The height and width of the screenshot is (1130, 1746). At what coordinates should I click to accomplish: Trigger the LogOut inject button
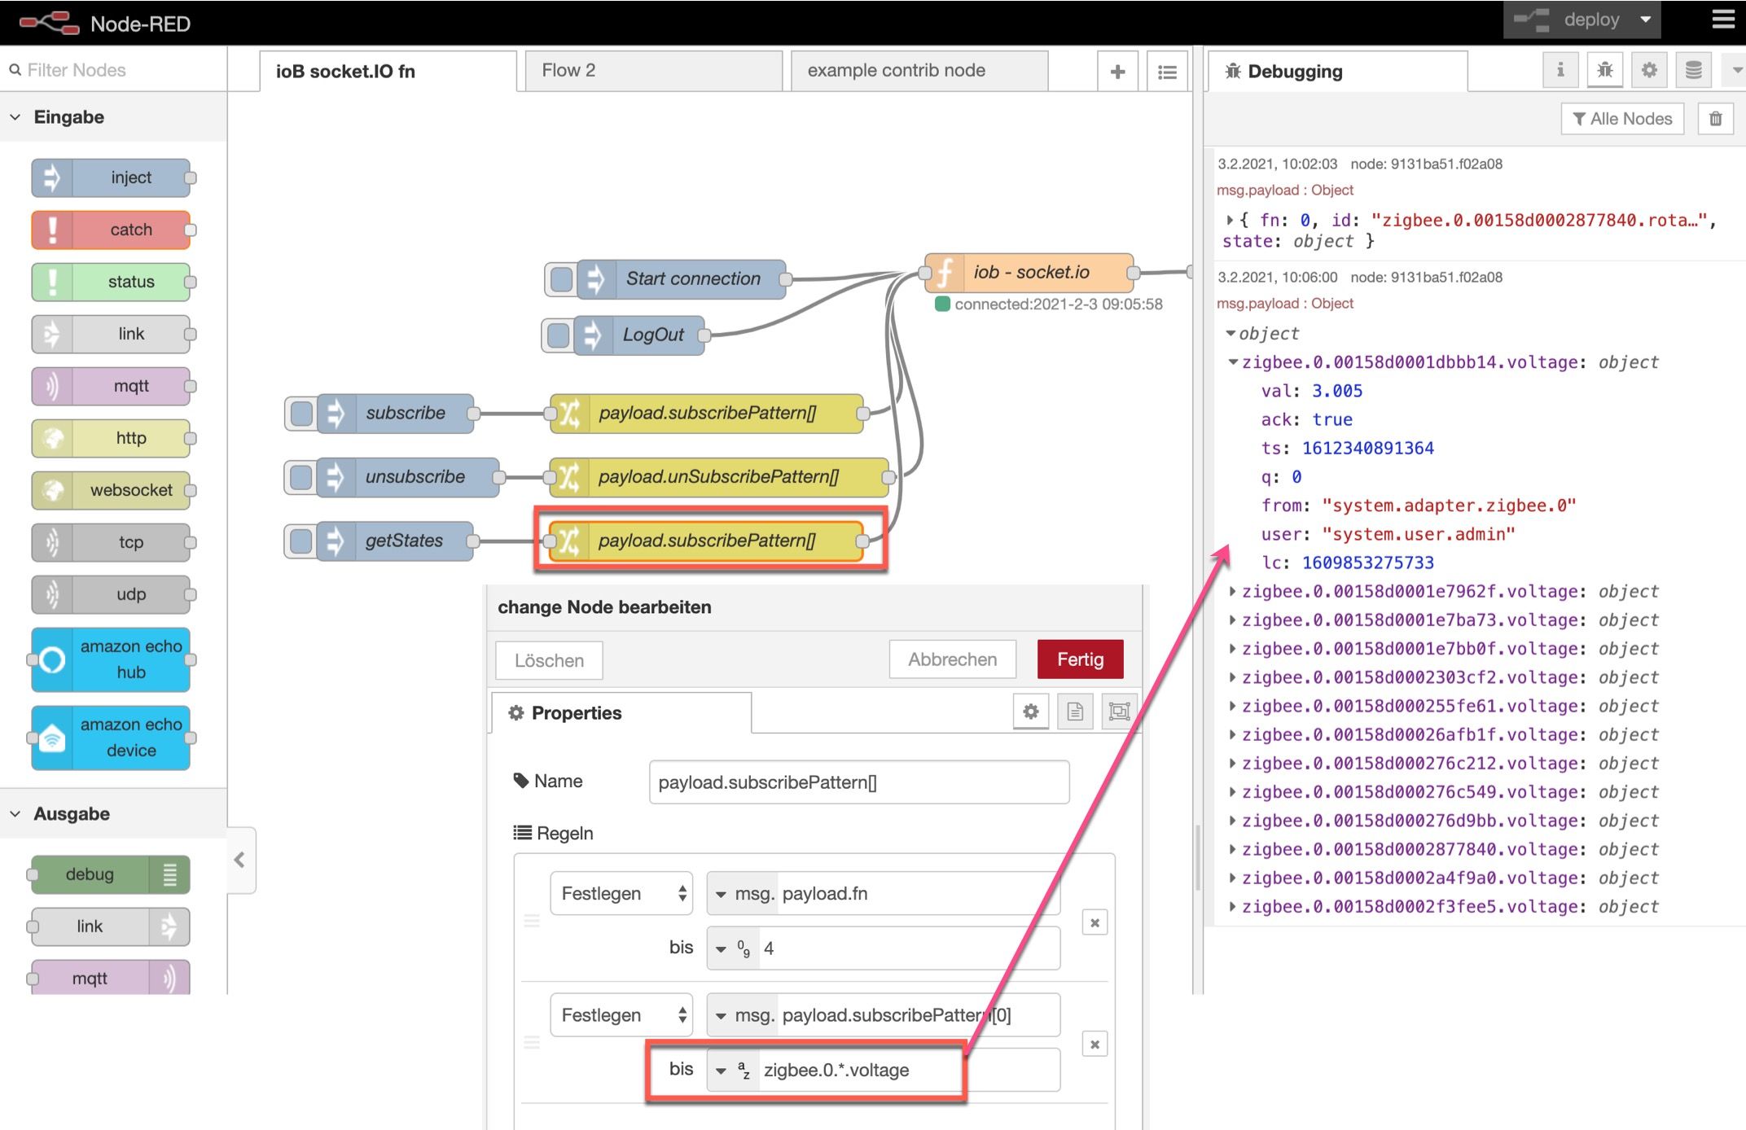558,335
